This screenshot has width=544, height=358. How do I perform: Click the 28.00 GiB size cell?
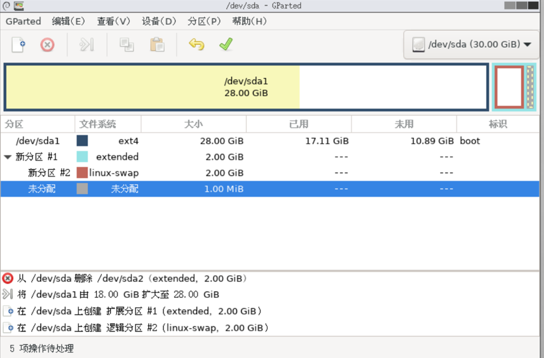point(222,141)
